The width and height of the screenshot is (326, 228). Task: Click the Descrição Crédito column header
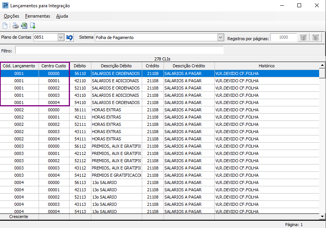click(x=189, y=66)
